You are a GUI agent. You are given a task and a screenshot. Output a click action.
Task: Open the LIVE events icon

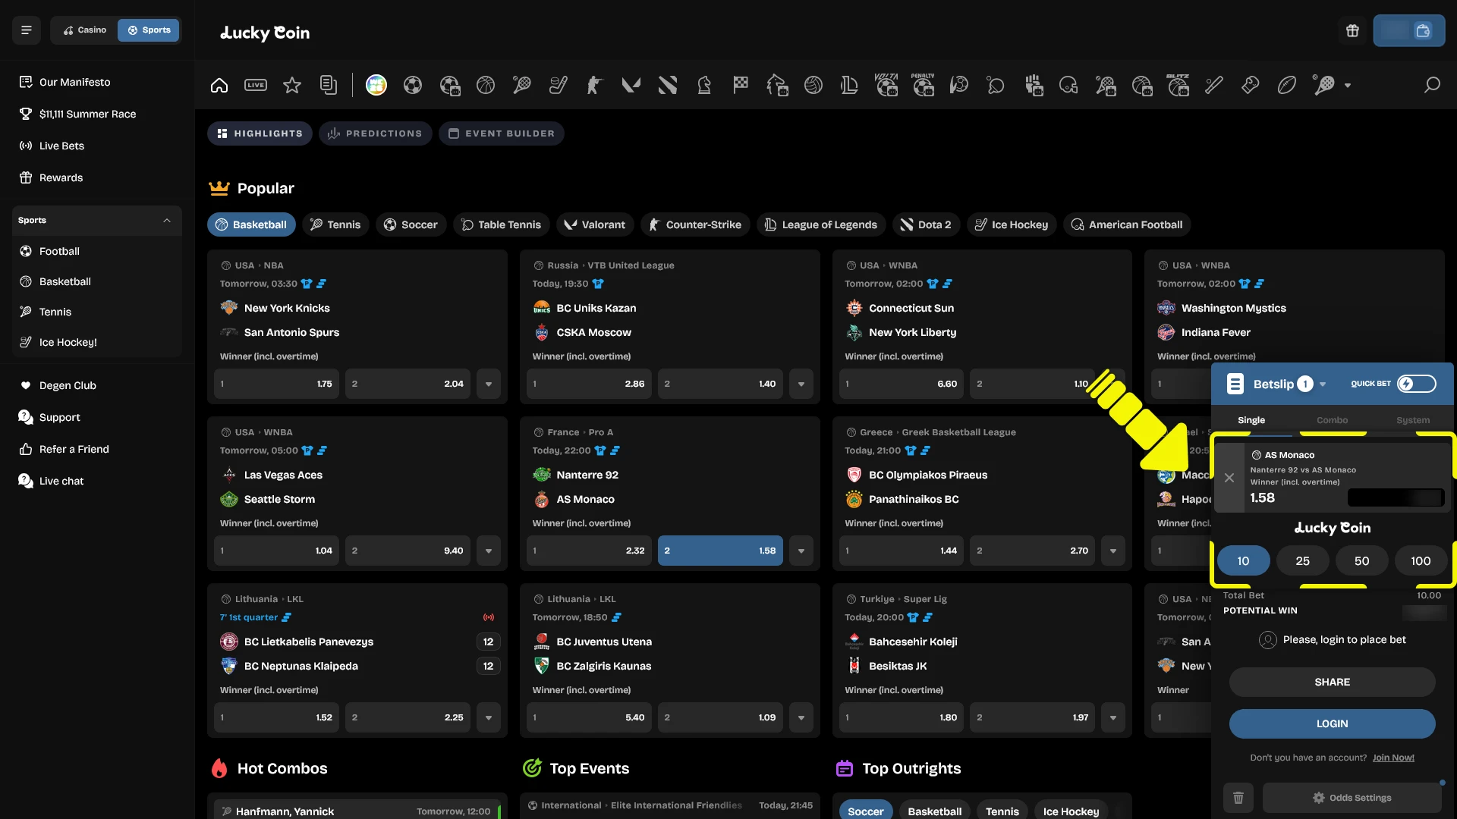point(256,85)
